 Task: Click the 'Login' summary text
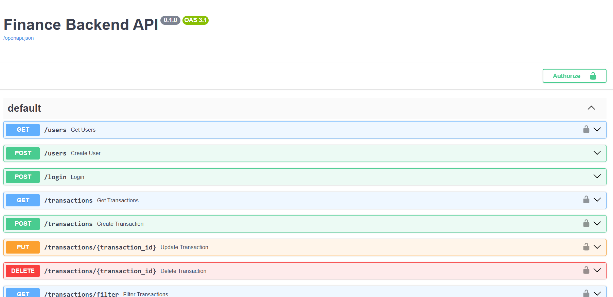pyautogui.click(x=77, y=177)
